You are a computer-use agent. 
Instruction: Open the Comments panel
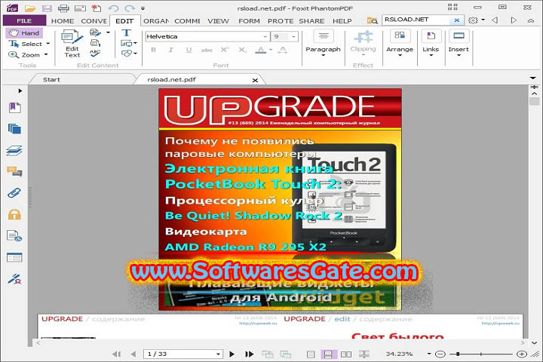pos(14,171)
